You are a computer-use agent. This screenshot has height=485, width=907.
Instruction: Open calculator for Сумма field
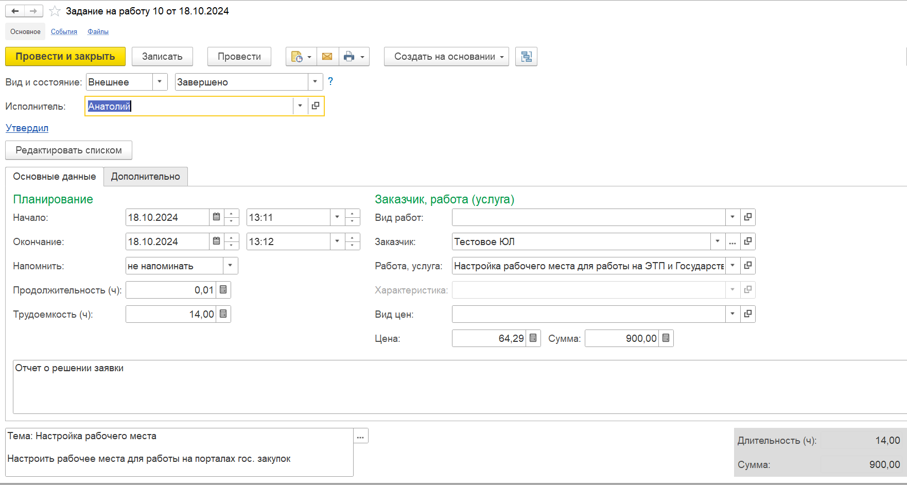pos(666,338)
